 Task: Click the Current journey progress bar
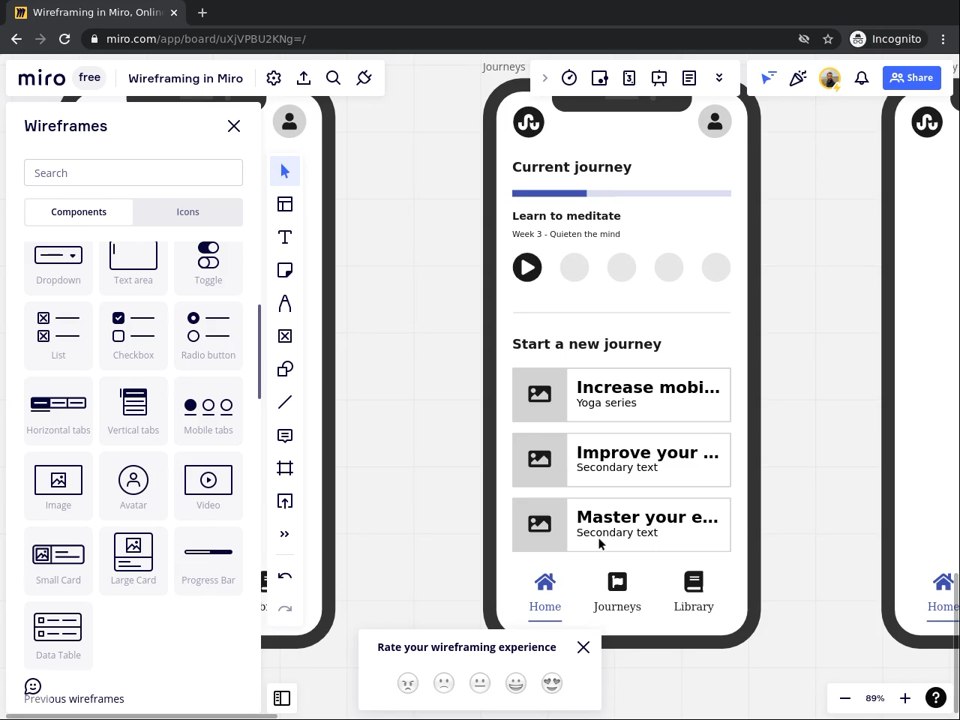(622, 193)
